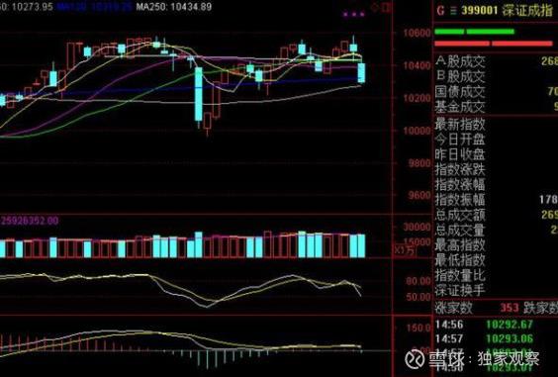Select the 昨日收盘 row label
The width and height of the screenshot is (558, 377).
[460, 154]
